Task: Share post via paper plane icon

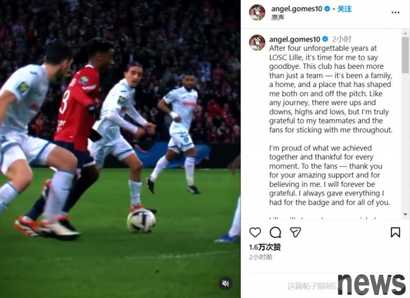Action: pyautogui.click(x=295, y=232)
